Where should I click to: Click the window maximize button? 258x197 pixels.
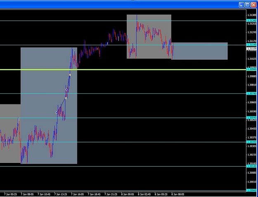pyautogui.click(x=247, y=5)
